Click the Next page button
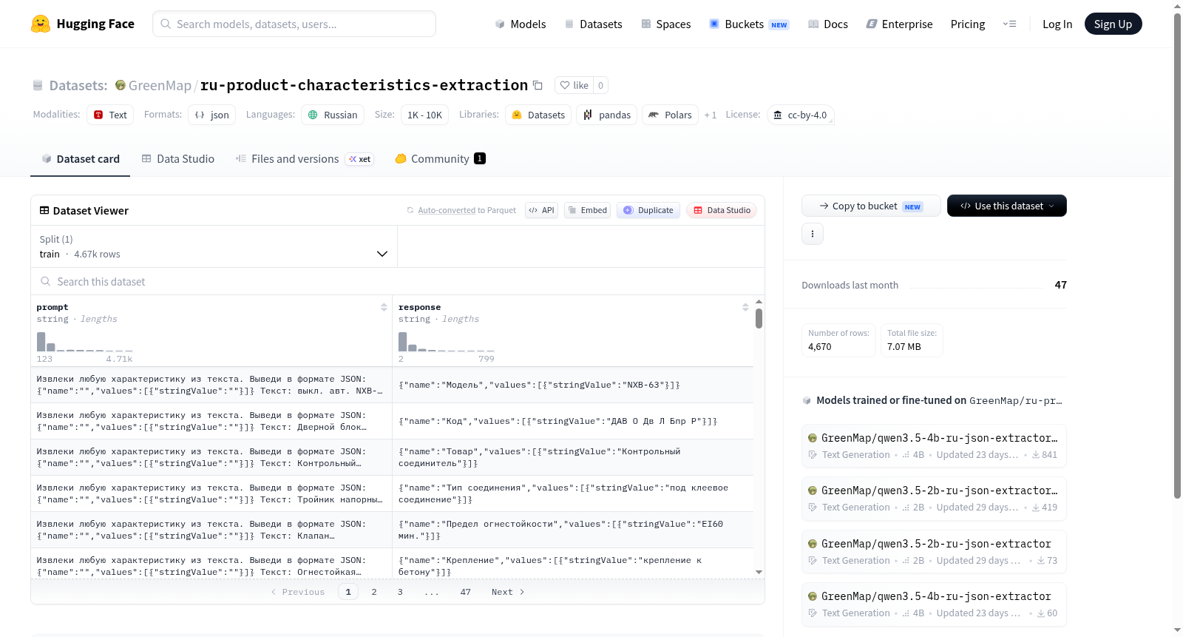 pos(508,592)
